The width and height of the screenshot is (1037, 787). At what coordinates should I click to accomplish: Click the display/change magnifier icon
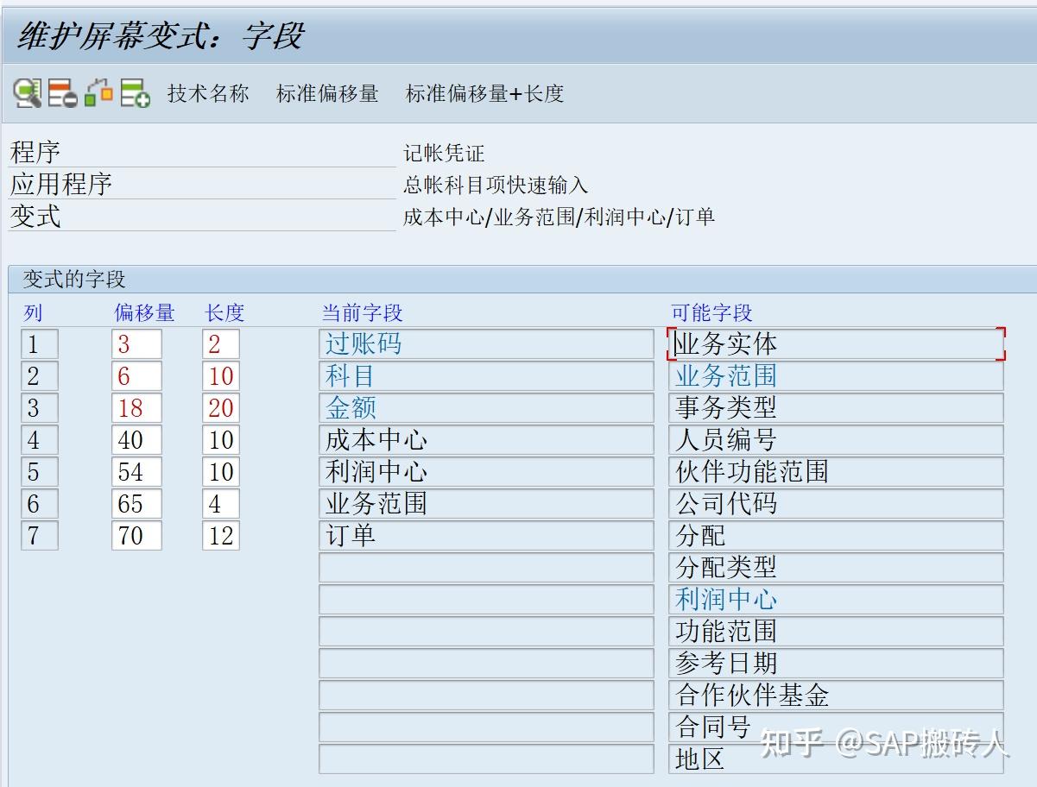tap(28, 93)
